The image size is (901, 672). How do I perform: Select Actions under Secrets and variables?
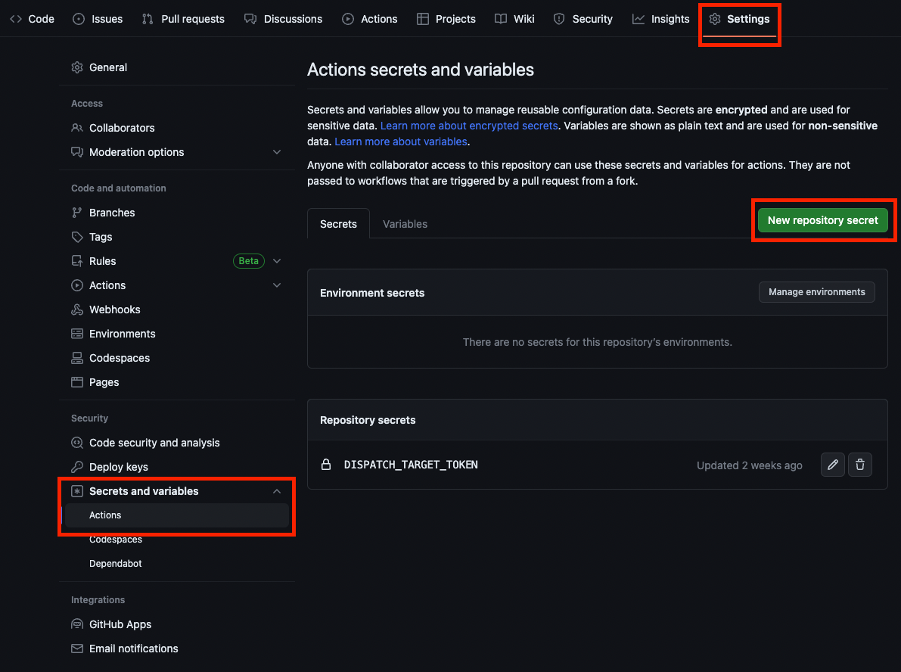177,515
